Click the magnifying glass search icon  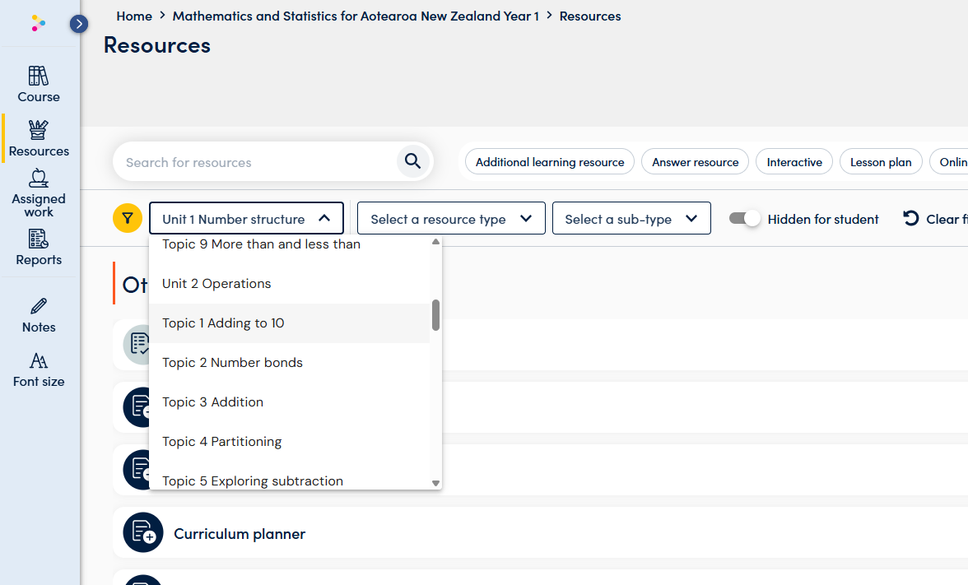pos(413,161)
